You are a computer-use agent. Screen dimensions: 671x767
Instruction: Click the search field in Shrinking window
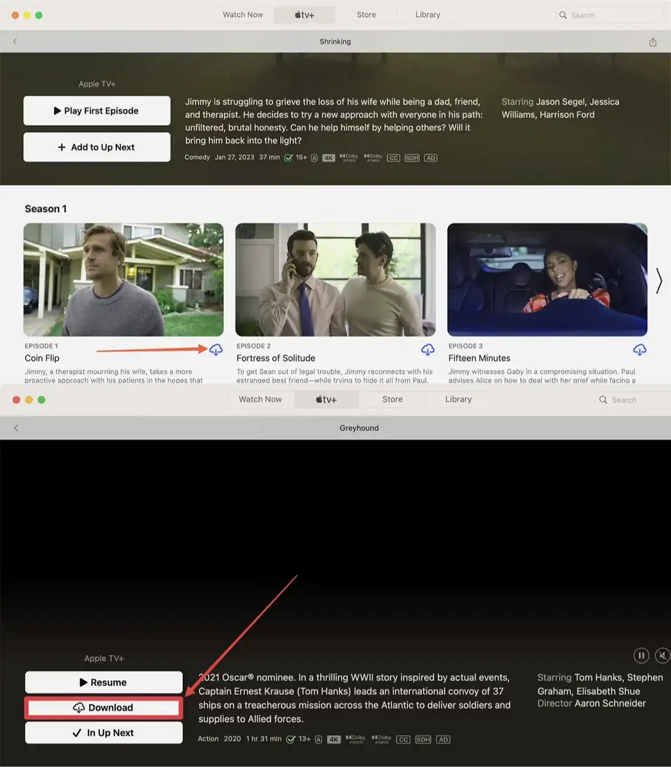coord(609,15)
